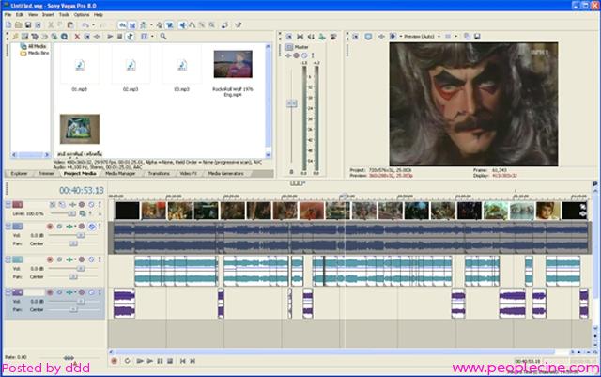The image size is (601, 377).
Task: Open the Insert menu
Action: 48,15
